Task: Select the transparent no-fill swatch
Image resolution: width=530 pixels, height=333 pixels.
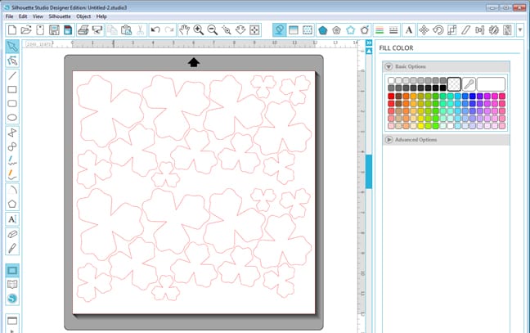Action: pos(453,83)
